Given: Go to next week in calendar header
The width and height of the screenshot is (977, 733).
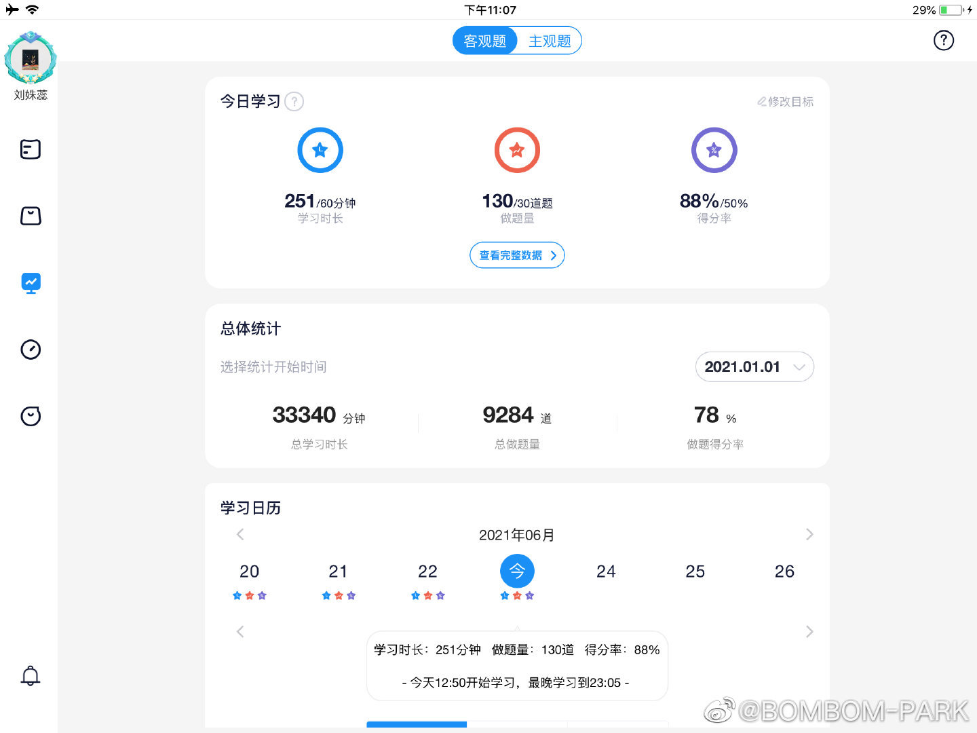Looking at the screenshot, I should [x=809, y=534].
